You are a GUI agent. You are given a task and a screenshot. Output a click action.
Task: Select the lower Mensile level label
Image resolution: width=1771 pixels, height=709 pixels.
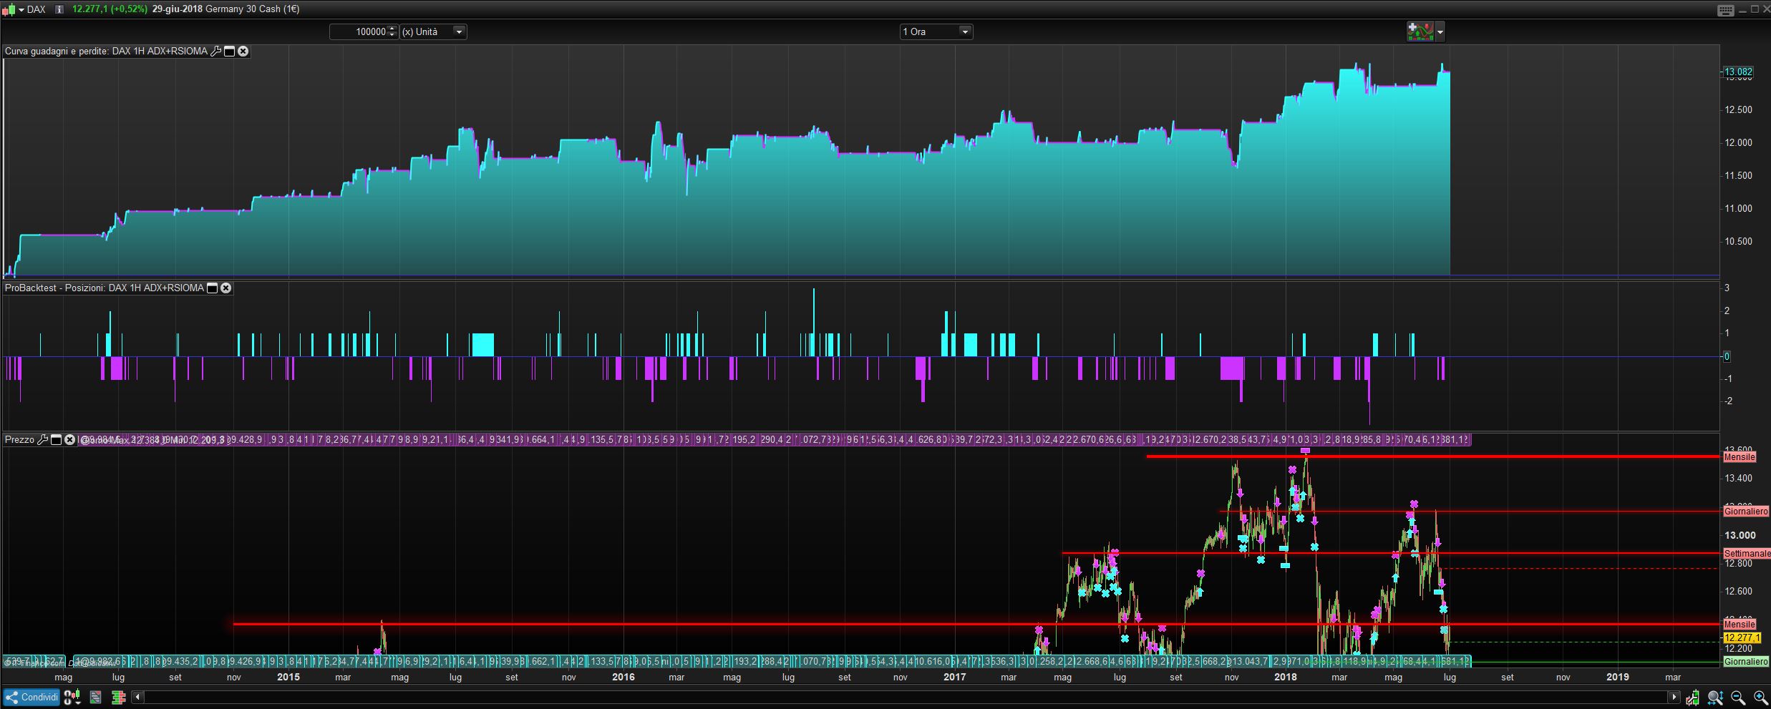click(x=1740, y=625)
